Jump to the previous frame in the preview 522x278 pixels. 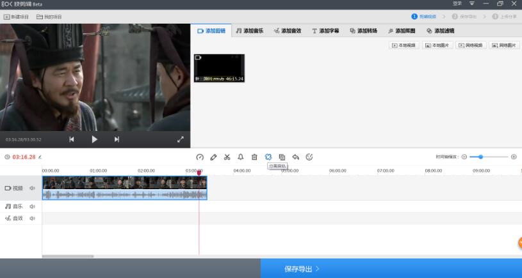click(72, 139)
